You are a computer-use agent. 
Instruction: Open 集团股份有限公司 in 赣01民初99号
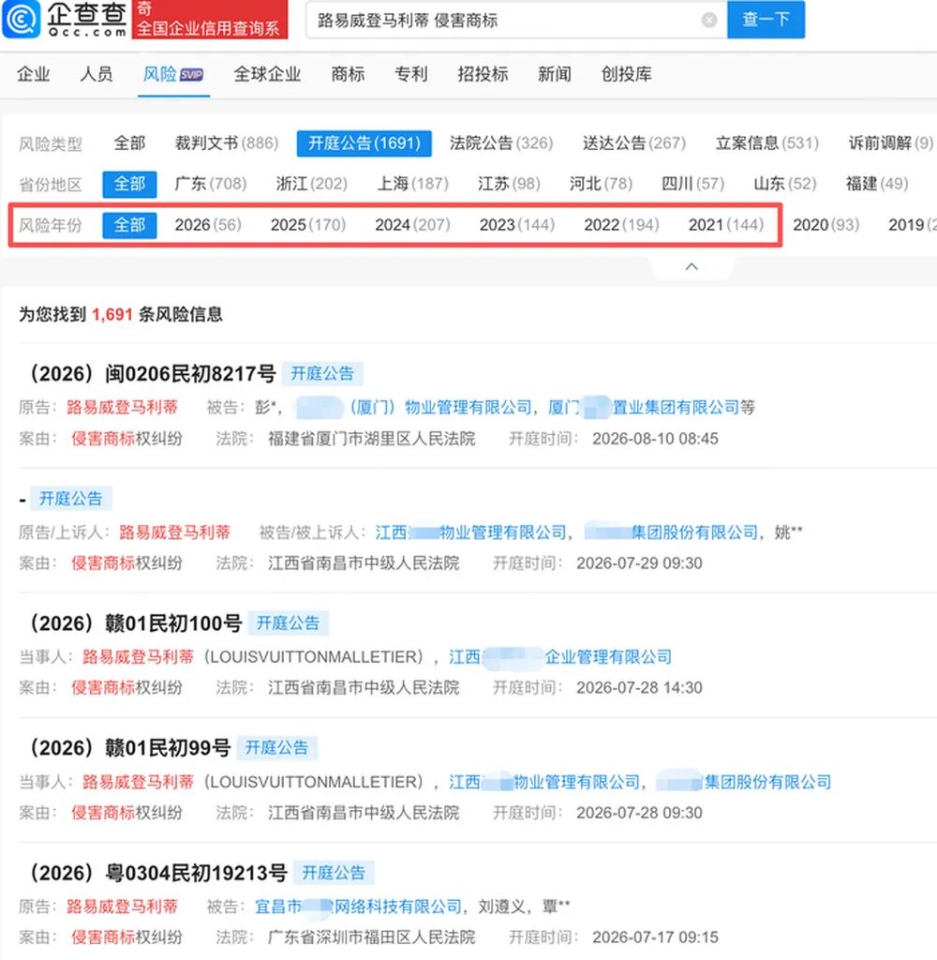pyautogui.click(x=744, y=782)
